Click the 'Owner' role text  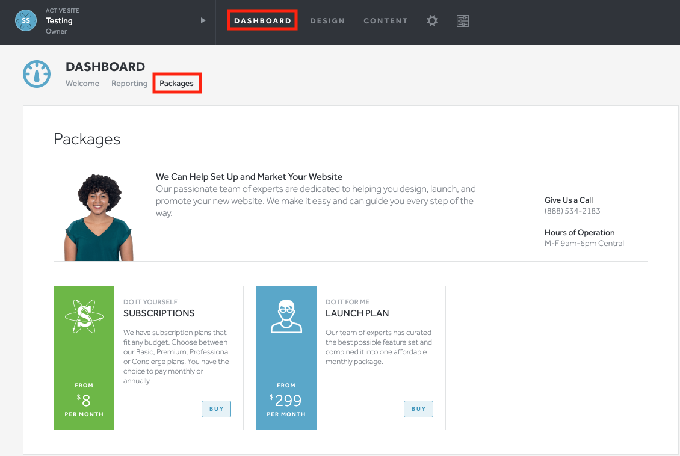[57, 31]
